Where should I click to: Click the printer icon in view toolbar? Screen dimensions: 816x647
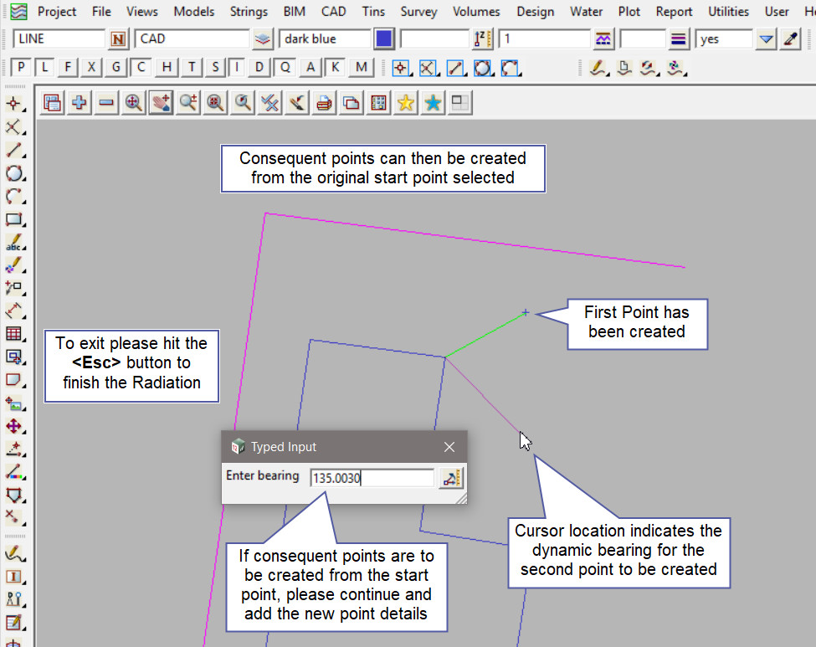click(325, 103)
